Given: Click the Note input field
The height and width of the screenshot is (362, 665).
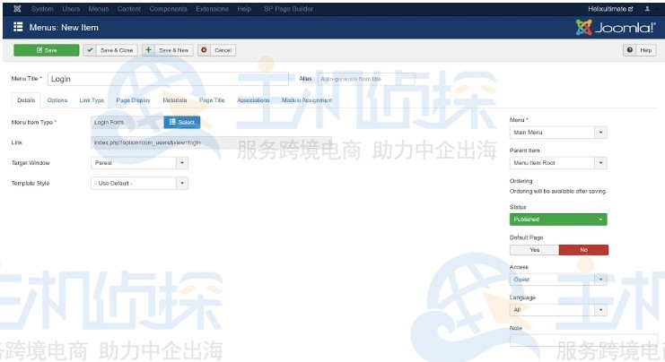Looking at the screenshot, I should pyautogui.click(x=583, y=340).
